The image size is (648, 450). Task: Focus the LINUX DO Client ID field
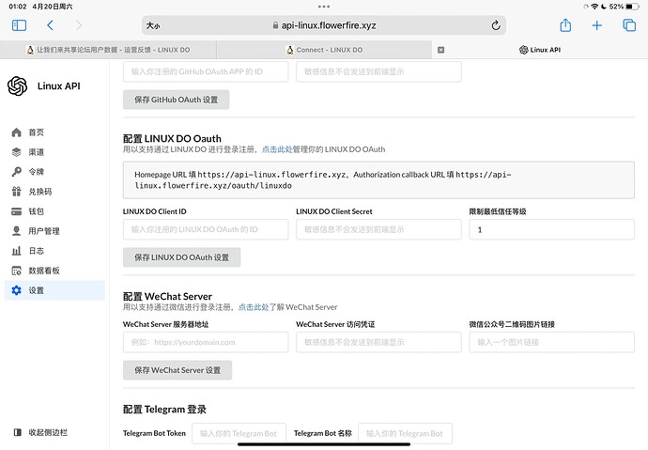[206, 229]
